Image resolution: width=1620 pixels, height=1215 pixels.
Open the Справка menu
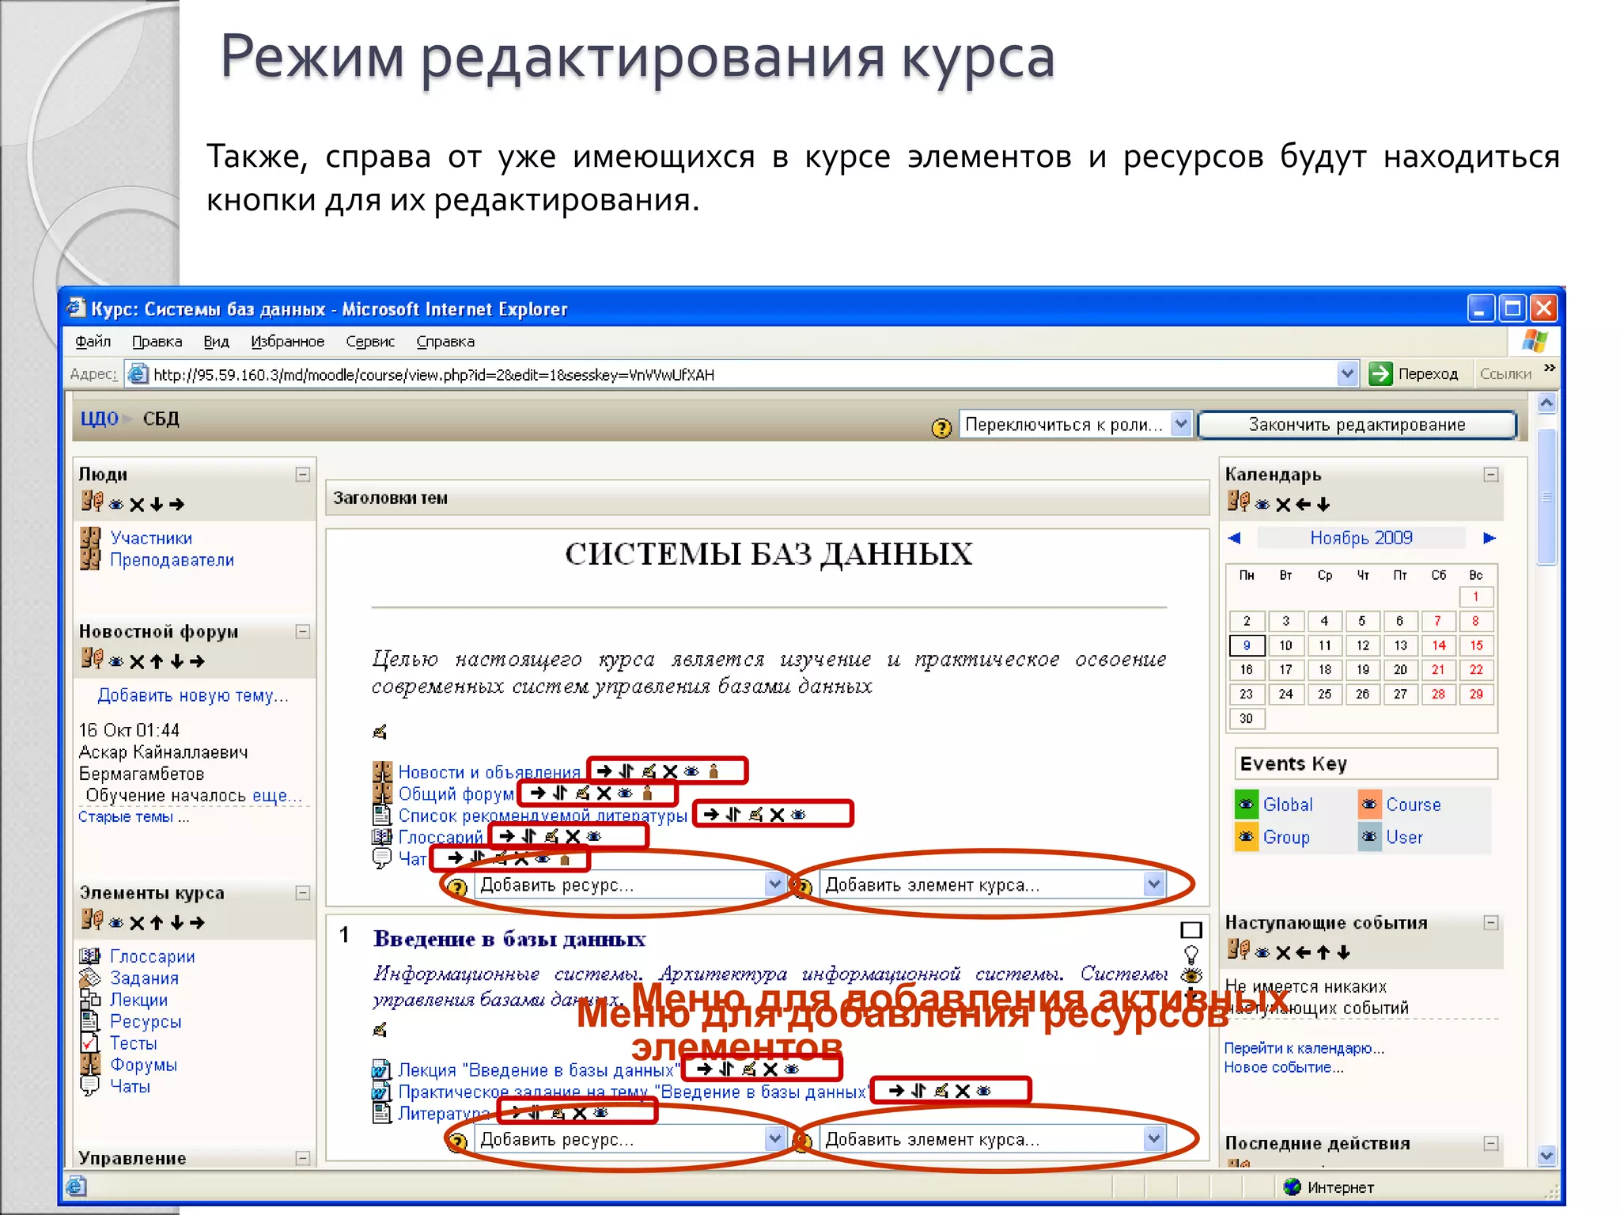(x=445, y=342)
